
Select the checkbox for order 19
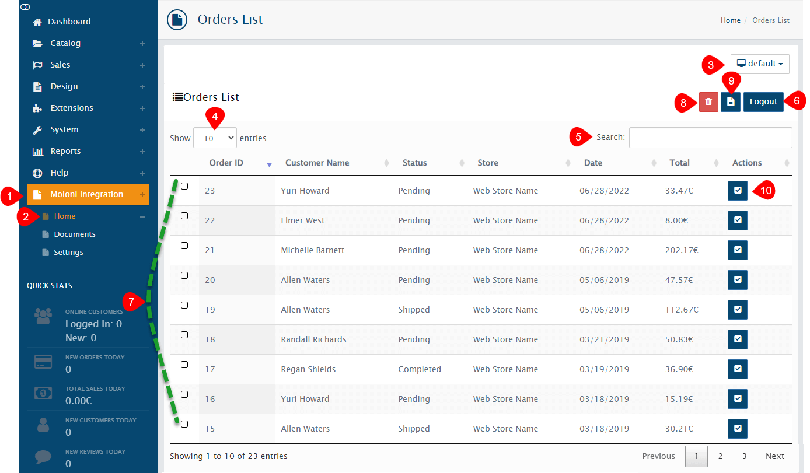point(184,305)
